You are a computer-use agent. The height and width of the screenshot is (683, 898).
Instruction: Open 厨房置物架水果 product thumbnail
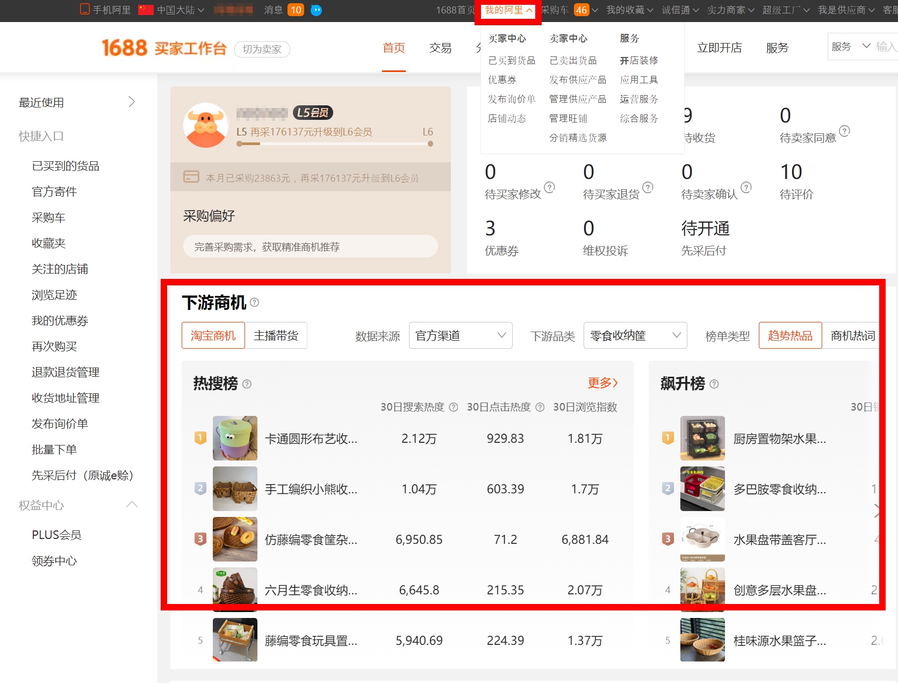click(x=702, y=438)
